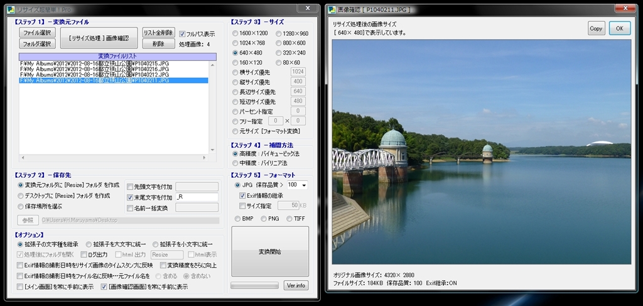This screenshot has width=643, height=306.
Task: Enable the 先頭文字を付加 checkbox
Action: click(130, 187)
